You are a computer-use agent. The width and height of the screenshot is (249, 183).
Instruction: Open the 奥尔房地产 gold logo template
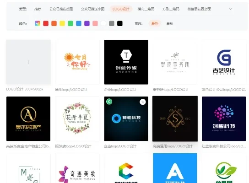(x=28, y=118)
